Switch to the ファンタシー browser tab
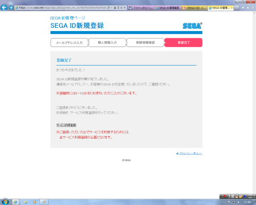Viewport: 256px width, 205px height. click(x=141, y=8)
